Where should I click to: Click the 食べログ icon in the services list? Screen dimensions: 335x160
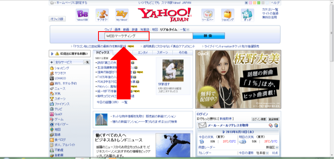point(51,140)
